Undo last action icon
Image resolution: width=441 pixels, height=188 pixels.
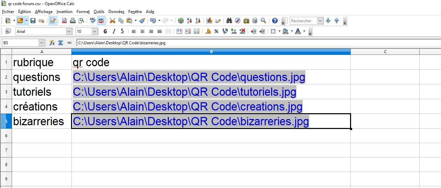point(153,21)
